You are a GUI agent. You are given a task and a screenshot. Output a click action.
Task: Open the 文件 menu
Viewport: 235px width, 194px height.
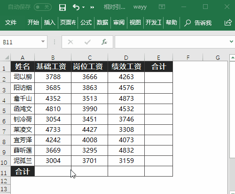click(11, 23)
